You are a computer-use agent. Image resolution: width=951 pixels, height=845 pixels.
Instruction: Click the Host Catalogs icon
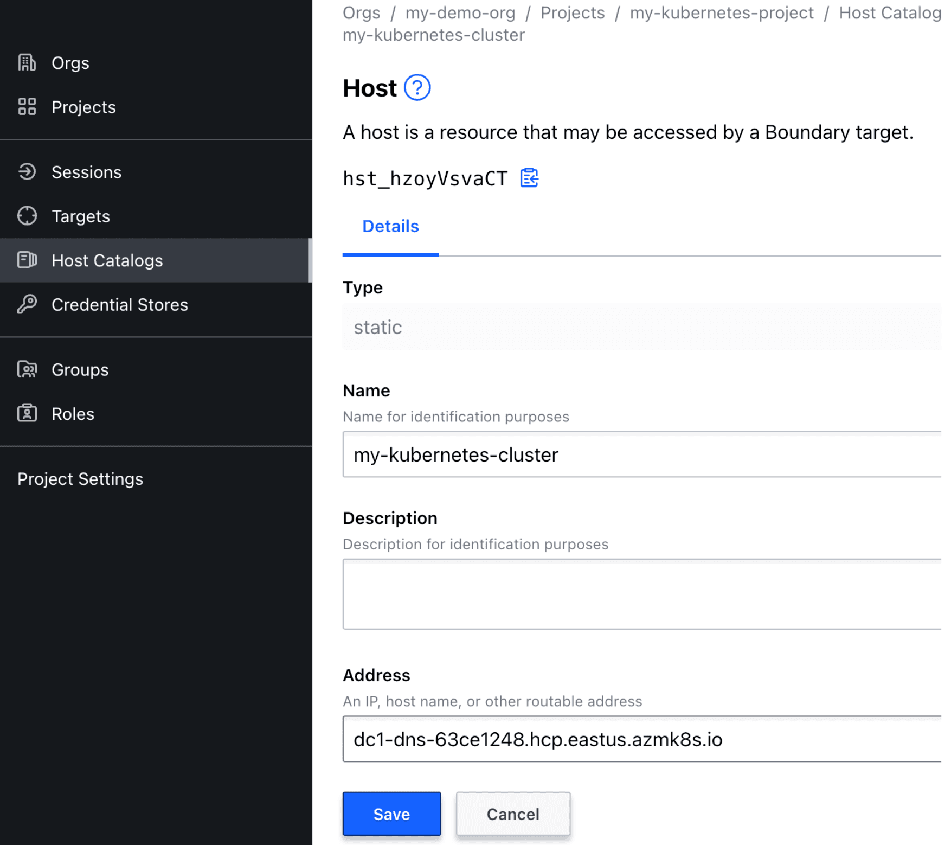coord(27,260)
